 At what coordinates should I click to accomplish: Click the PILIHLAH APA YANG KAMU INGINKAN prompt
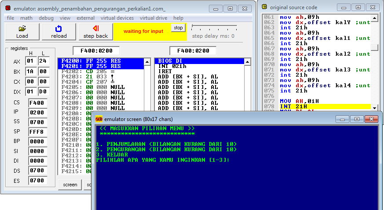click(x=163, y=160)
